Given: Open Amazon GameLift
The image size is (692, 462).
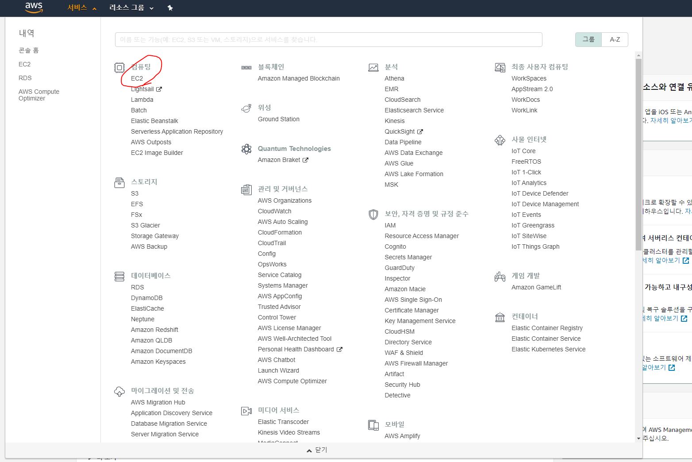Looking at the screenshot, I should (536, 287).
